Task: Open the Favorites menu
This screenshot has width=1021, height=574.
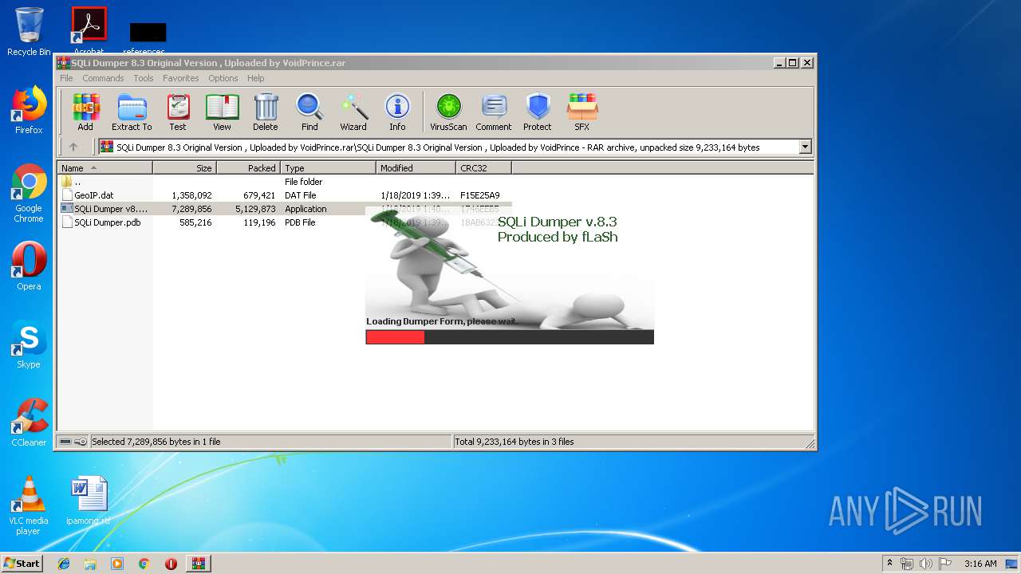Action: tap(181, 78)
